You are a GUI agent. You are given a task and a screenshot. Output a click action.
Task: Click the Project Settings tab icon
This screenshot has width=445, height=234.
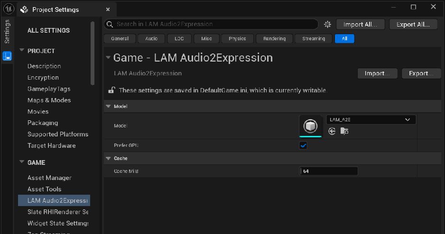click(x=24, y=9)
